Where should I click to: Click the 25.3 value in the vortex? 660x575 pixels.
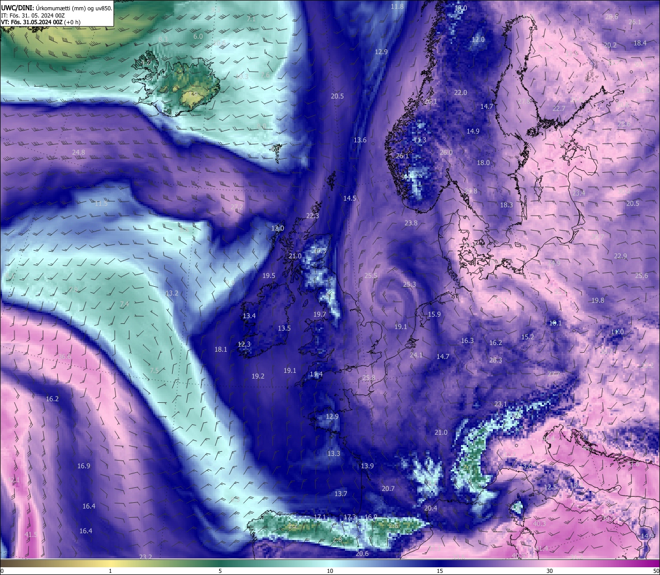tap(409, 284)
